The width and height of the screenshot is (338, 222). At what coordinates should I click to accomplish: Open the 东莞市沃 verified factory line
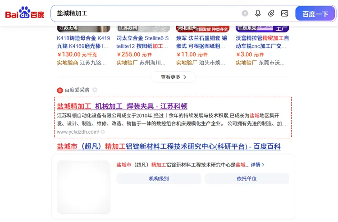point(260,63)
